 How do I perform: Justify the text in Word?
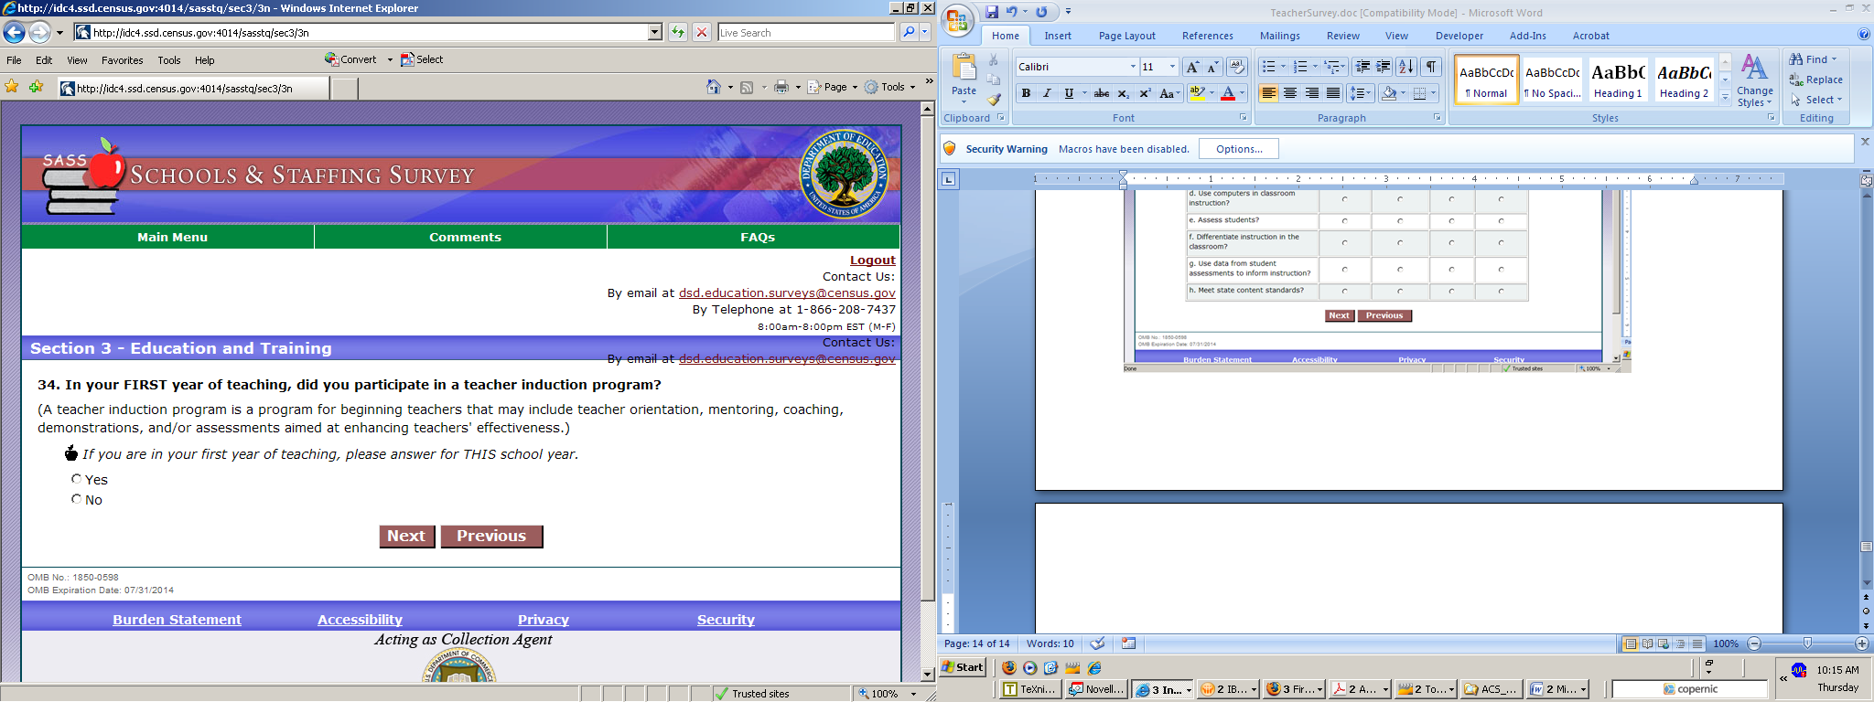(1333, 93)
